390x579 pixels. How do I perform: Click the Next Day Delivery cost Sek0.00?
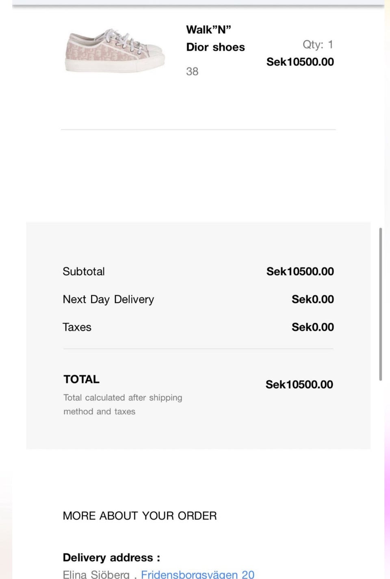coord(312,299)
